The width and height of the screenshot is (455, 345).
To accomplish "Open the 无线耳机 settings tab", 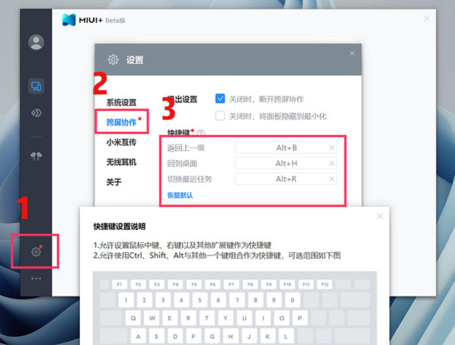I will point(121,162).
